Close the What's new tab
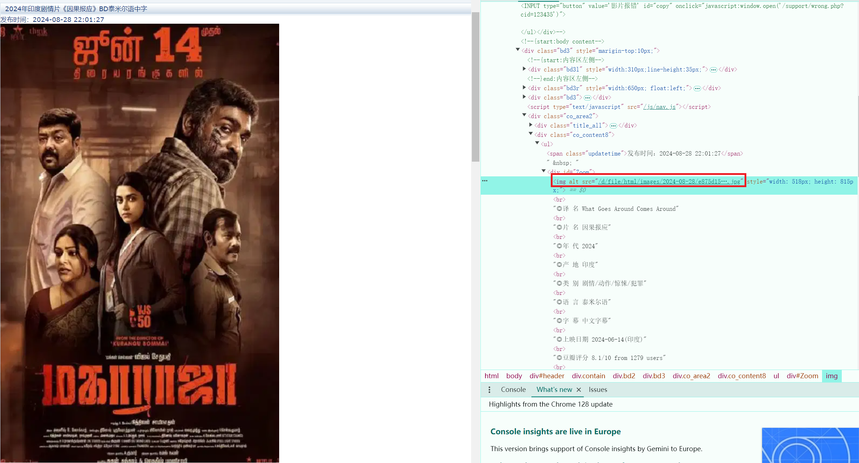Image resolution: width=859 pixels, height=463 pixels. click(x=579, y=390)
